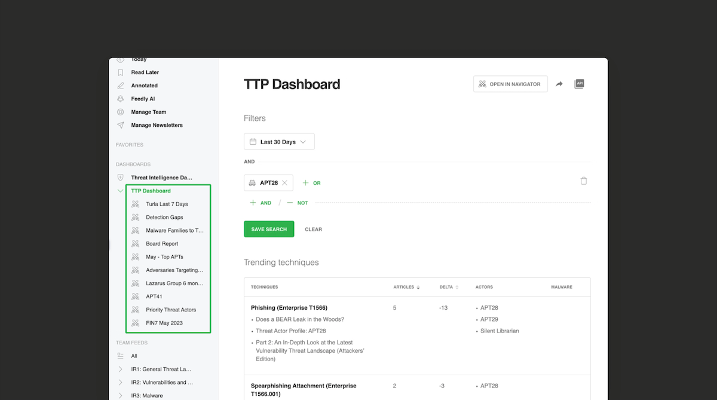Open the API panel icon in the top right

point(579,84)
